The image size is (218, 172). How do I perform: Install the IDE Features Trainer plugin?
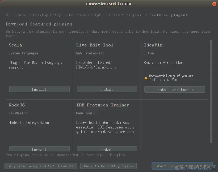click(x=107, y=149)
